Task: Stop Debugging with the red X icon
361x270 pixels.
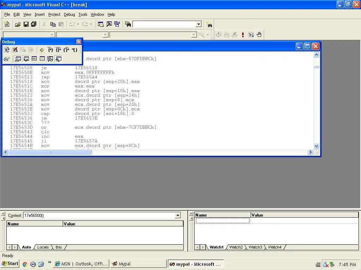Action: [x=15, y=50]
